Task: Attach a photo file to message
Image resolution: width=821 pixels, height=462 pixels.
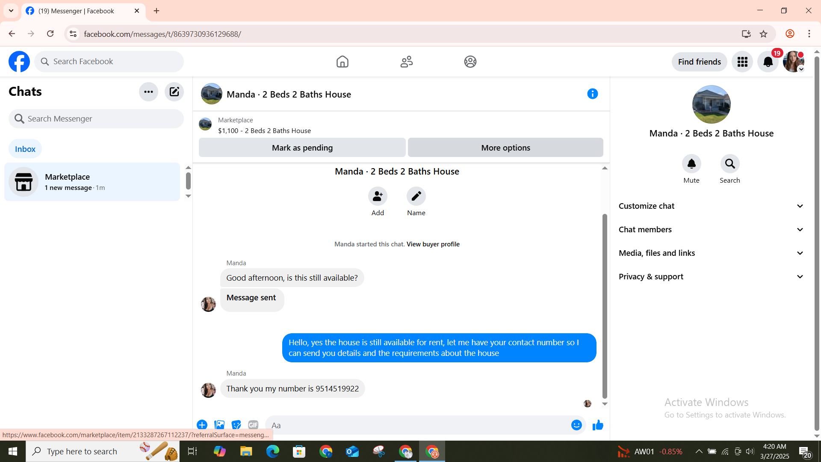Action: 219,425
